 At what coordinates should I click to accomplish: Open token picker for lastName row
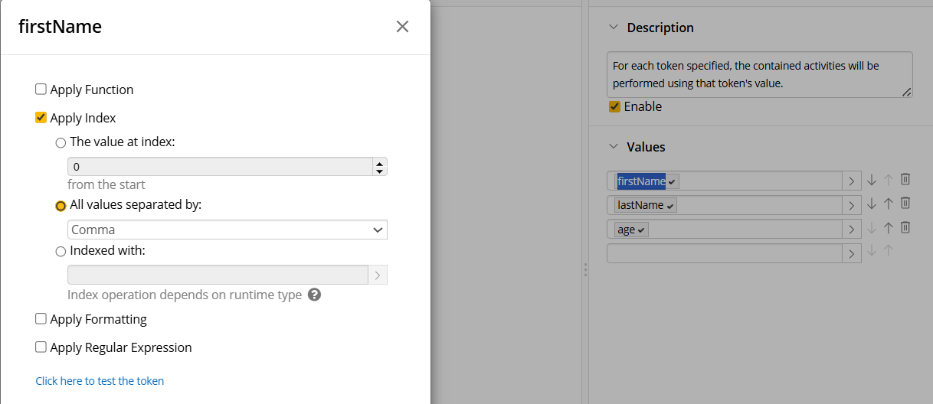851,205
